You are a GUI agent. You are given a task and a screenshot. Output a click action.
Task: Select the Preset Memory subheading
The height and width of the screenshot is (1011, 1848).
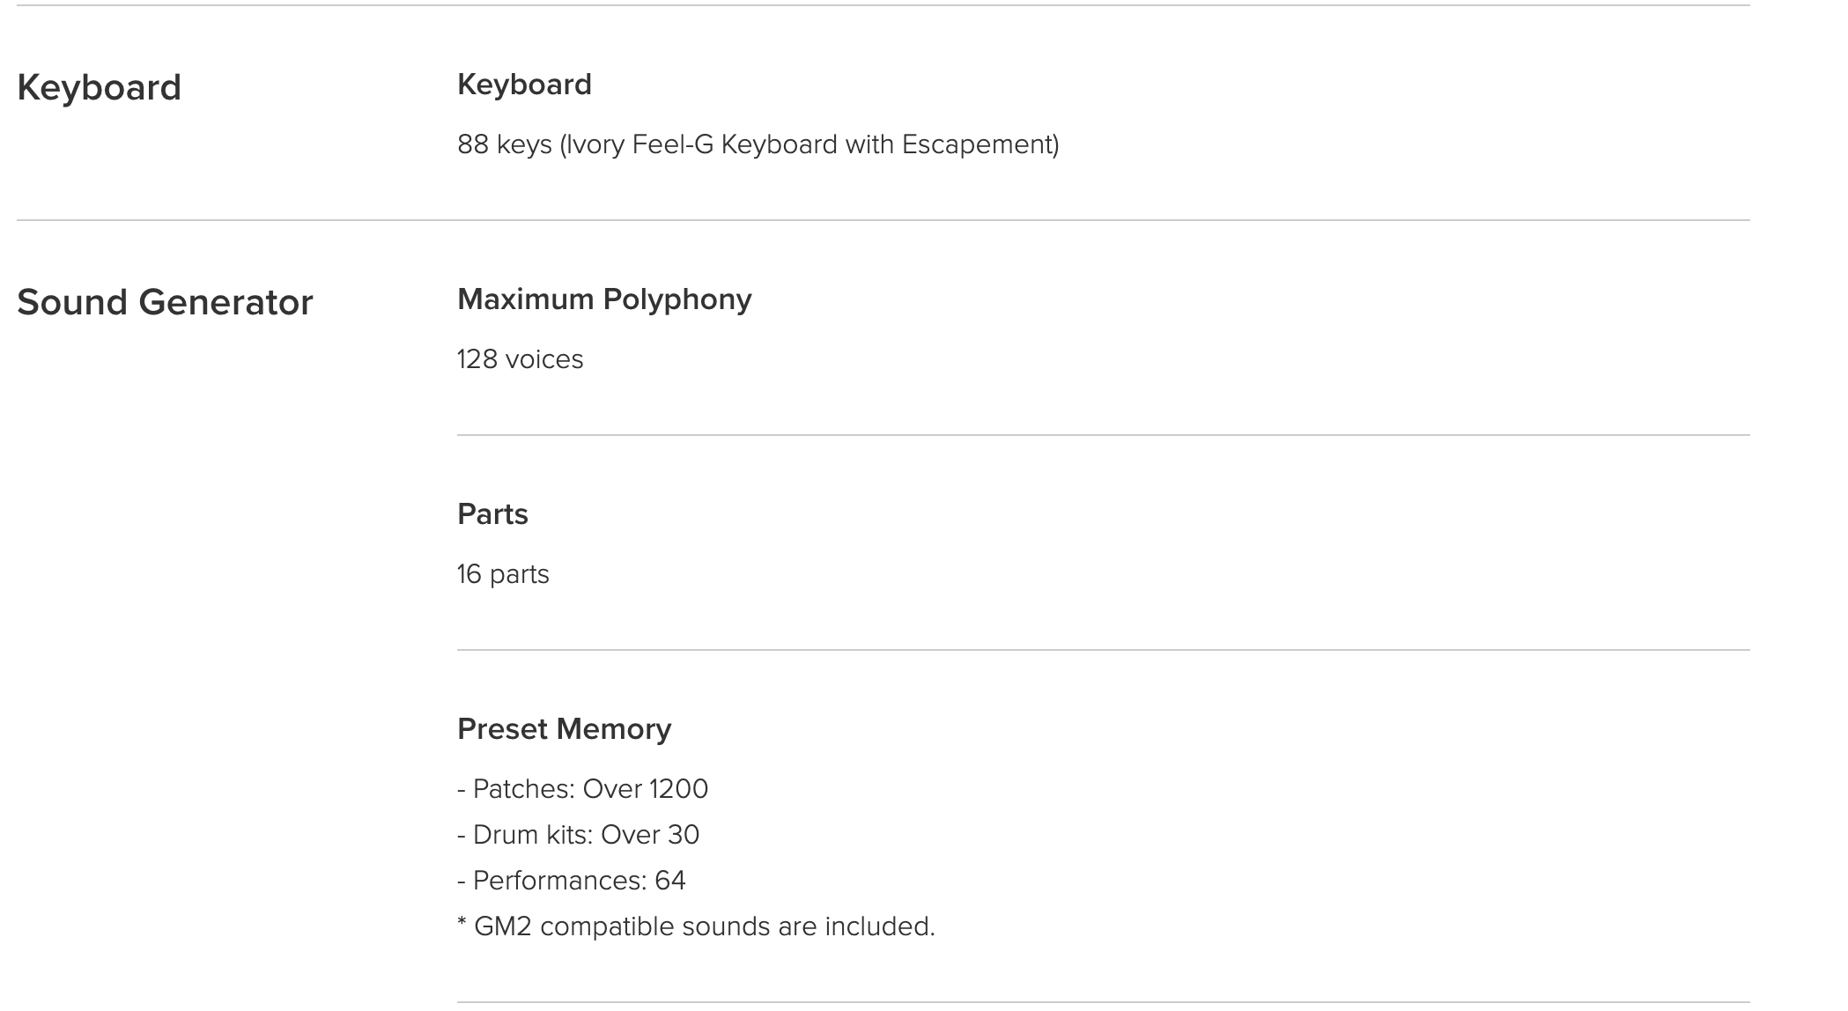[x=564, y=729]
